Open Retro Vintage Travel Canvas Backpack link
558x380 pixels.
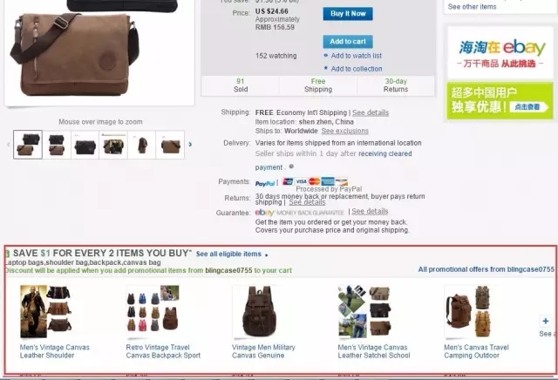163,351
